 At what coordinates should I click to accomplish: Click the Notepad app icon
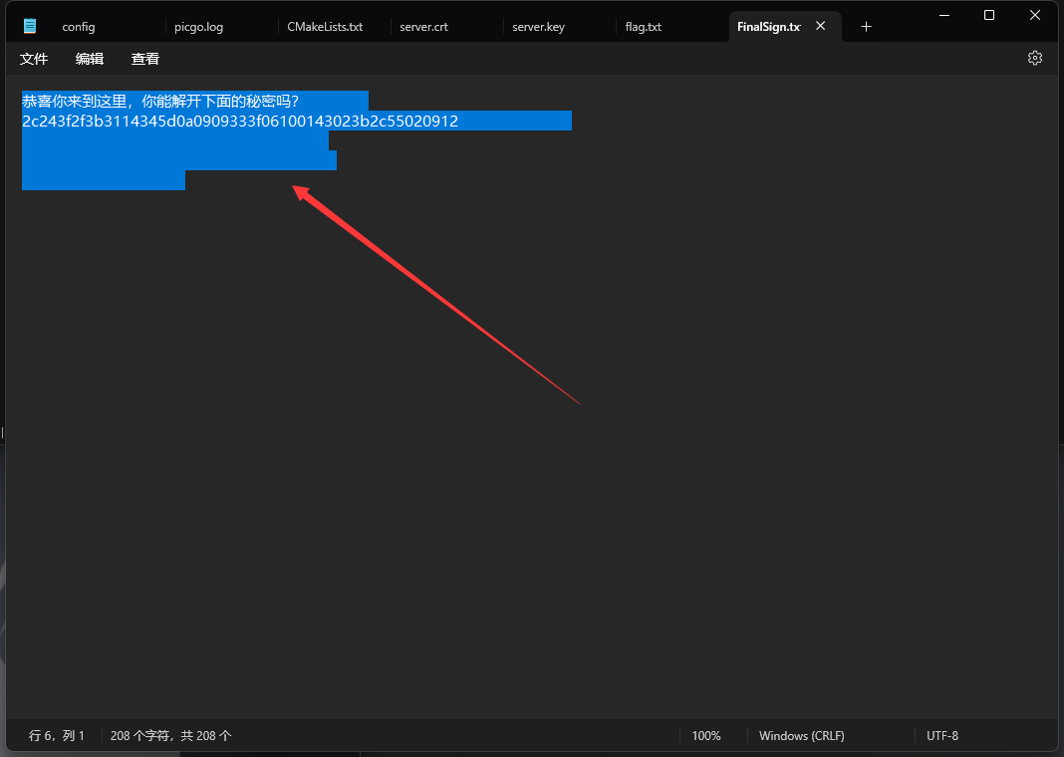tap(30, 26)
